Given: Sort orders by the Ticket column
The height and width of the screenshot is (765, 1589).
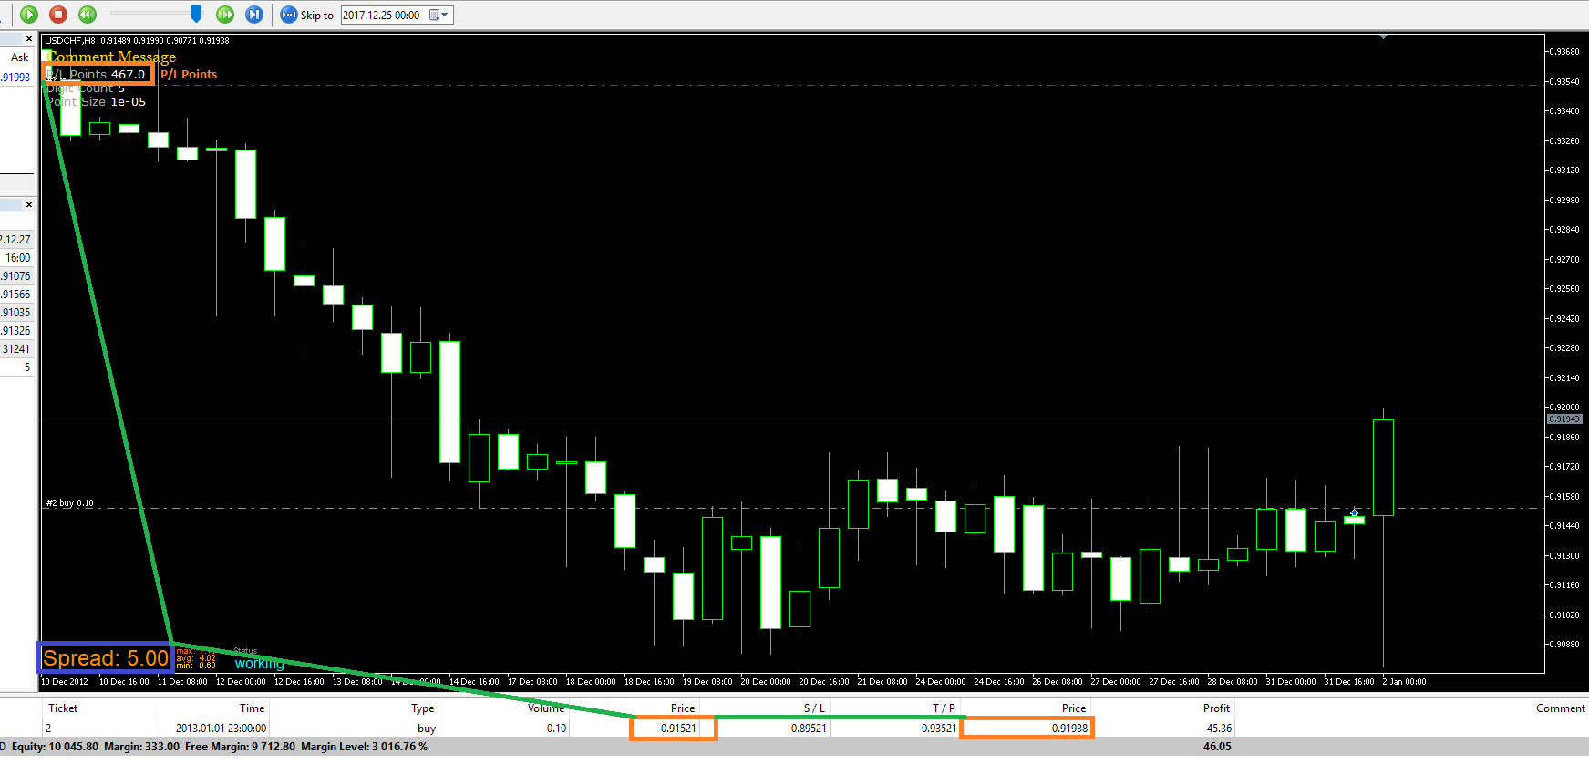Looking at the screenshot, I should point(63,708).
